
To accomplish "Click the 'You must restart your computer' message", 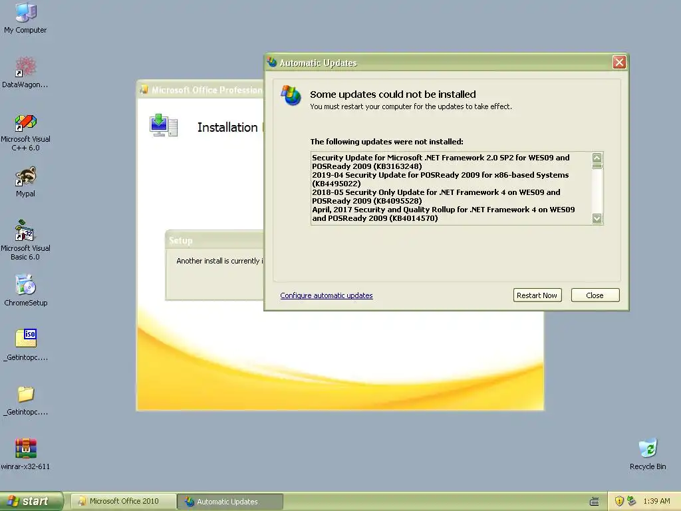I will pyautogui.click(x=411, y=106).
